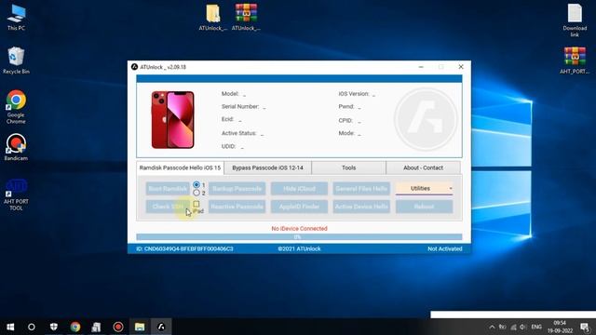596x335 pixels.
Task: Open This PC desktop icon
Action: (16, 17)
